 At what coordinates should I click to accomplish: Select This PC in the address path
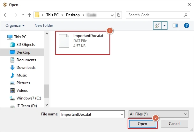(x=52, y=15)
